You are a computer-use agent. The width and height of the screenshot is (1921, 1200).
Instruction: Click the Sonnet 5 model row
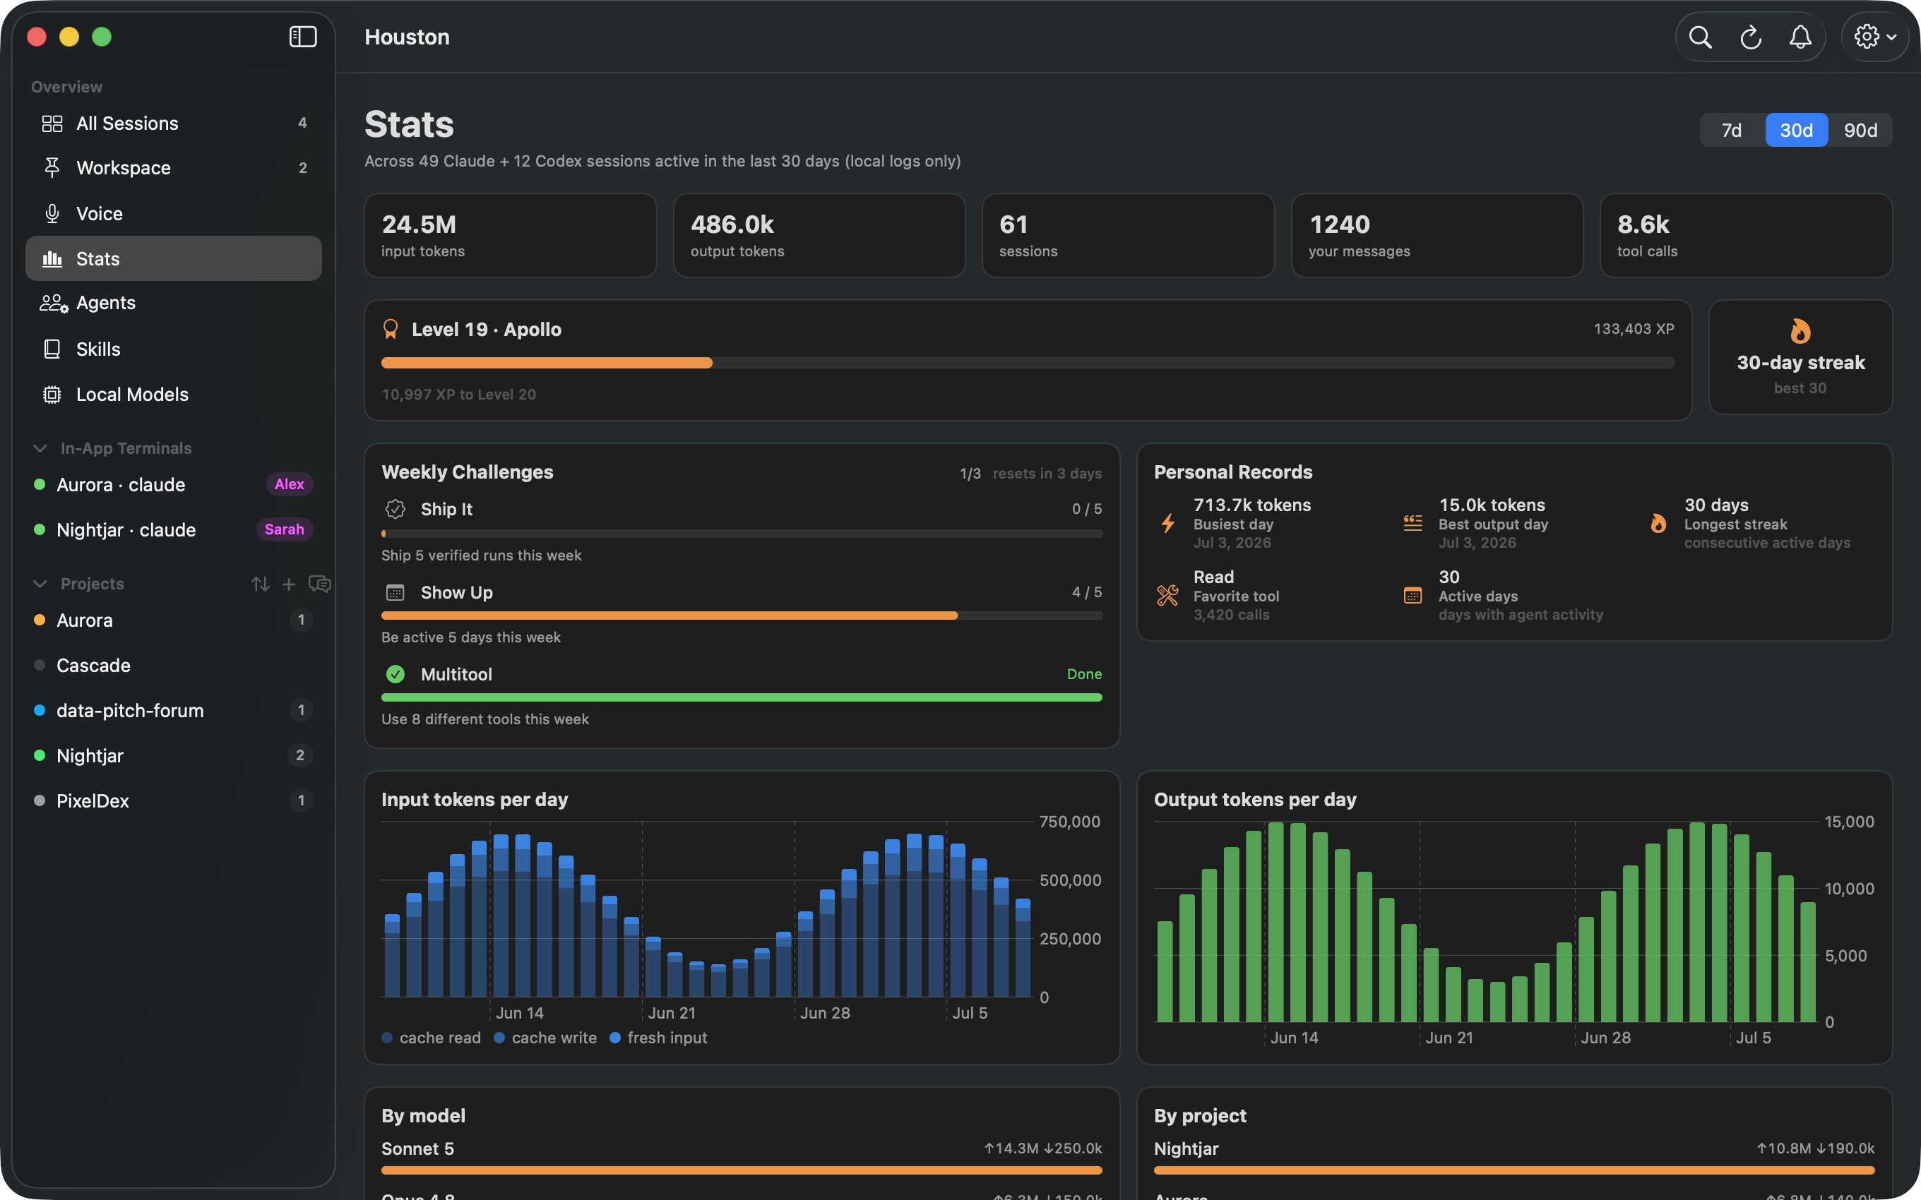742,1157
